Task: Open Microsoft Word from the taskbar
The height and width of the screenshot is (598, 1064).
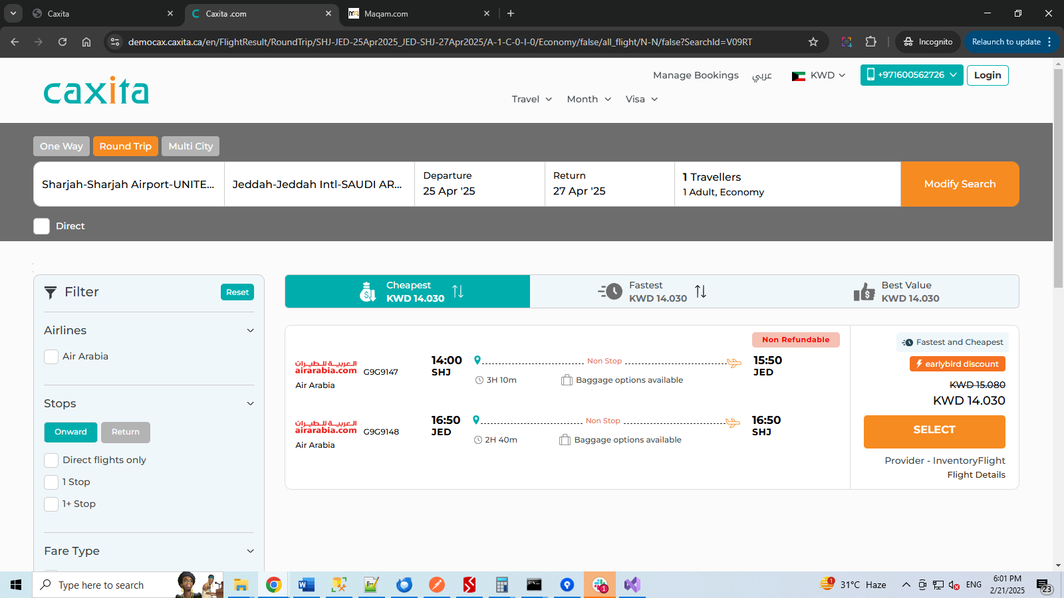Action: coord(306,585)
